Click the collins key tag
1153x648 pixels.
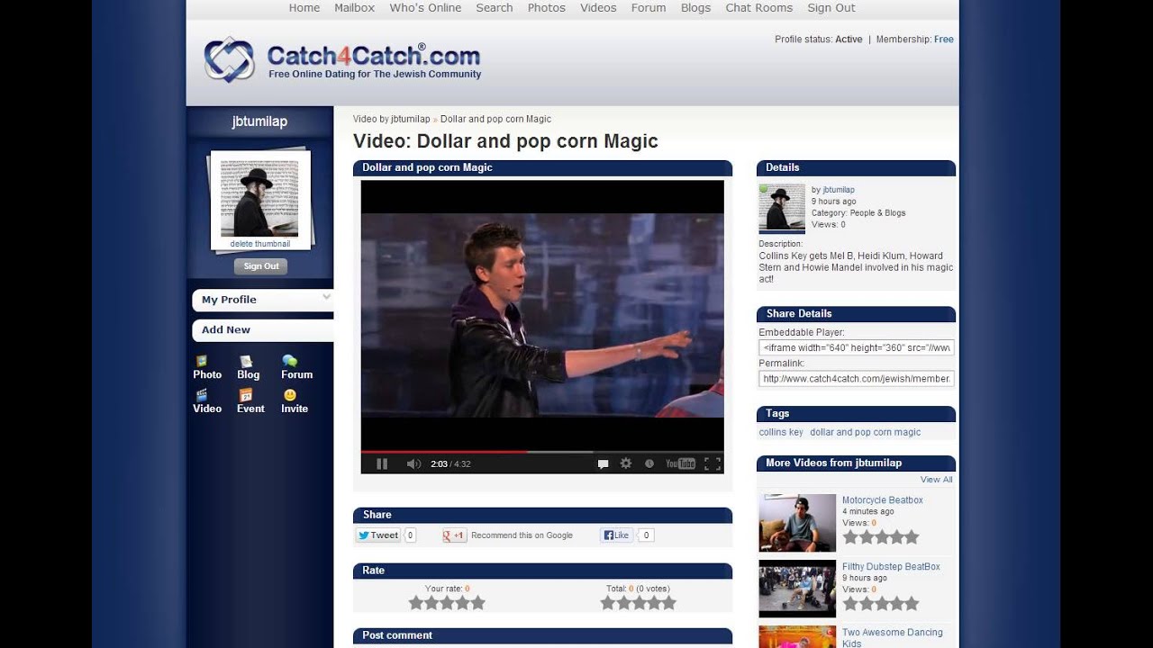click(781, 432)
